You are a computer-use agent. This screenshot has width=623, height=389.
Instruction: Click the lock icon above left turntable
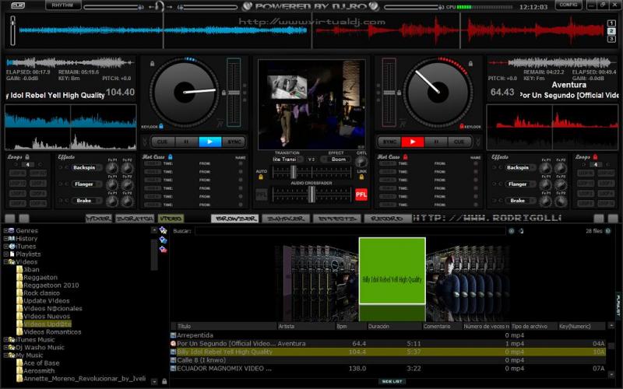(x=152, y=64)
